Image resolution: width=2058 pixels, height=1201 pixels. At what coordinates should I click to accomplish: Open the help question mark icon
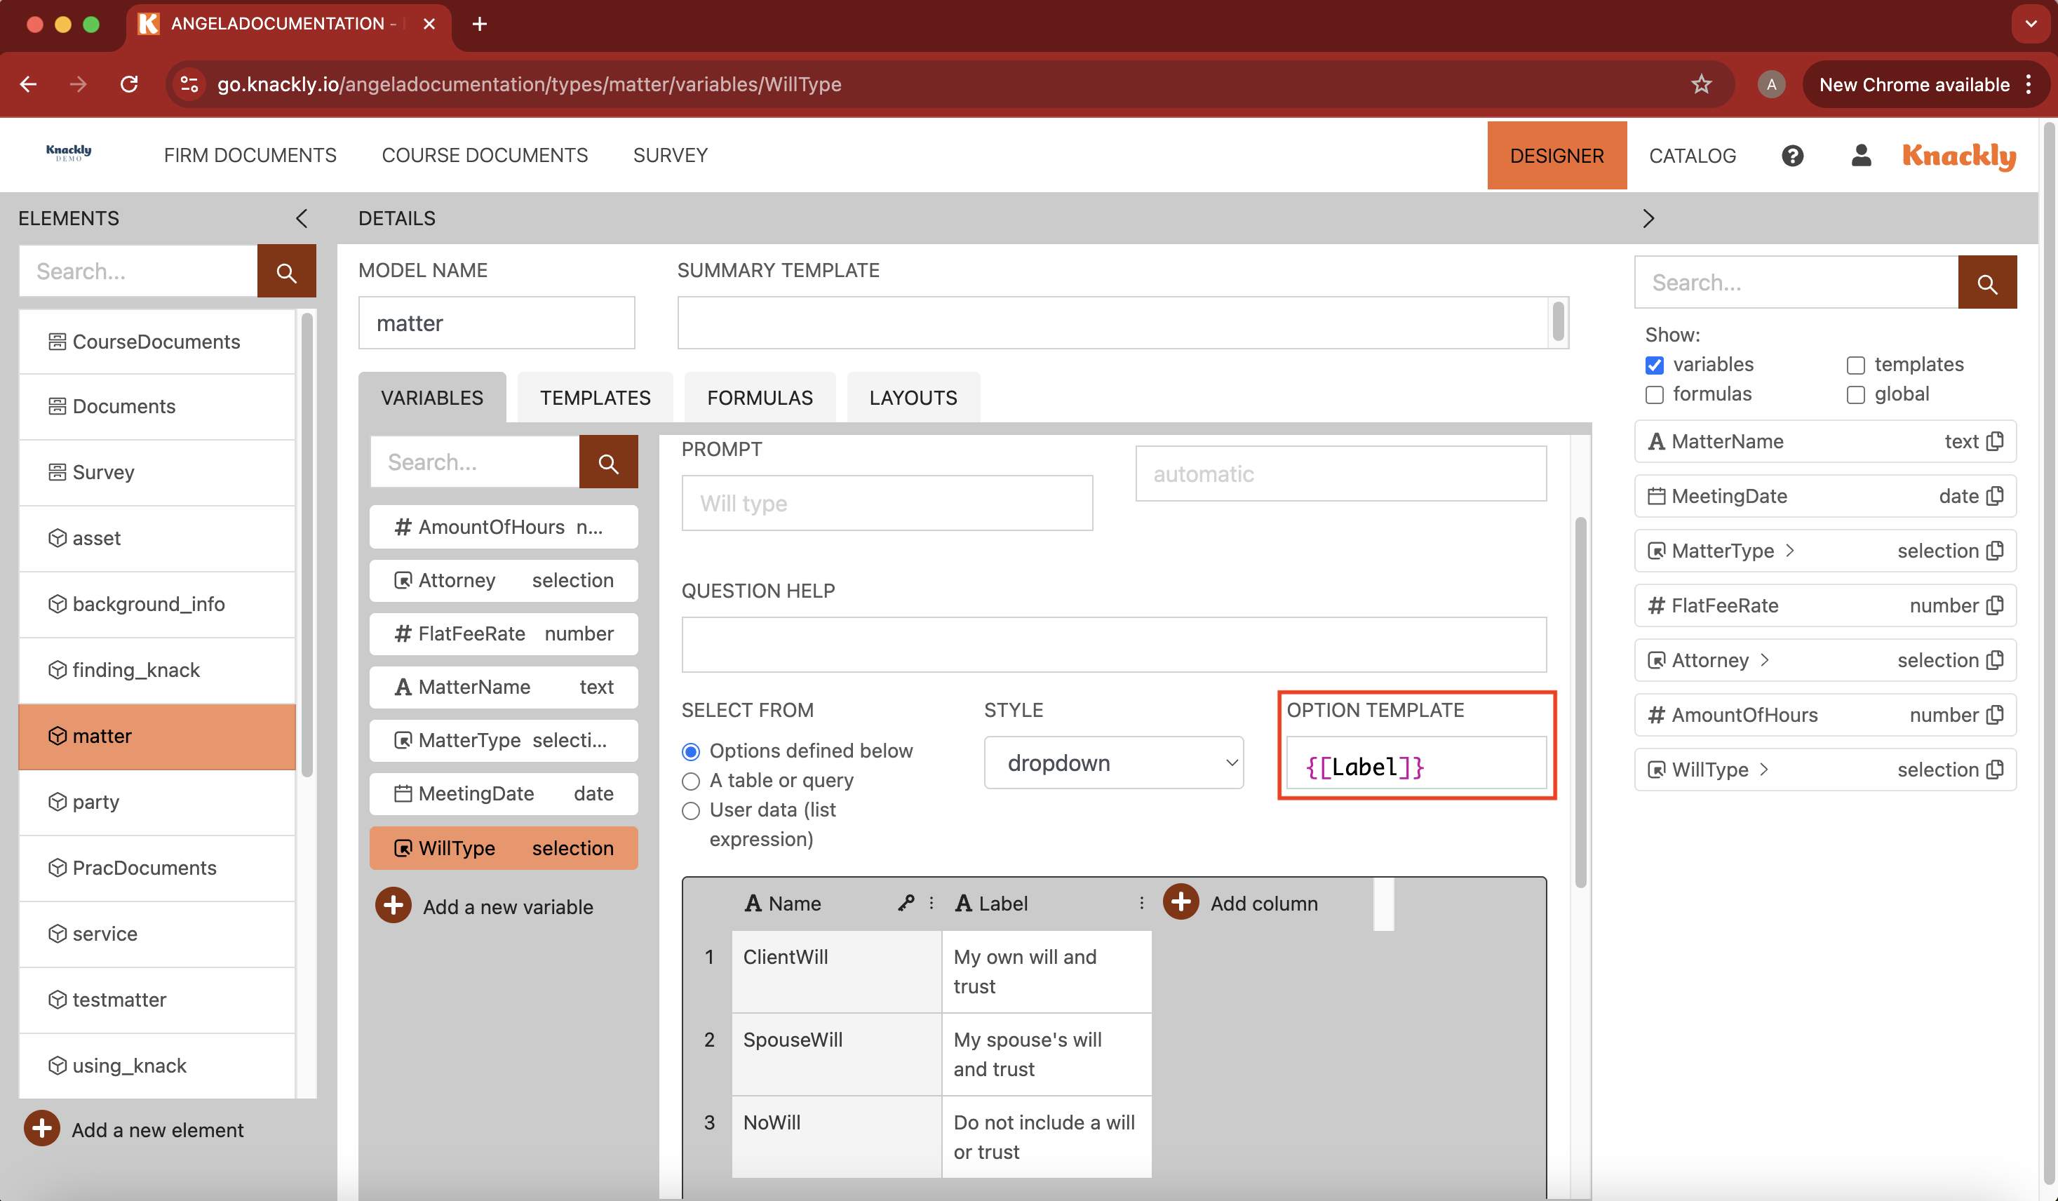point(1791,155)
